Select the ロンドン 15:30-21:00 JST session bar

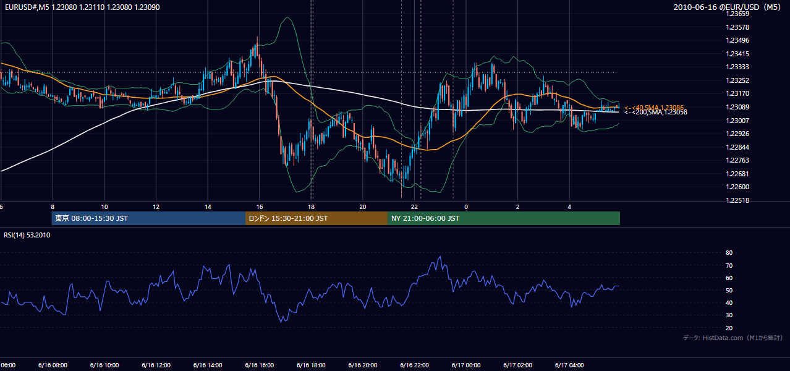[x=316, y=218]
